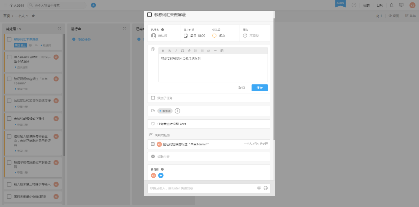Click the comment input field at the bottom
This screenshot has height=207, width=419.
tap(202, 188)
